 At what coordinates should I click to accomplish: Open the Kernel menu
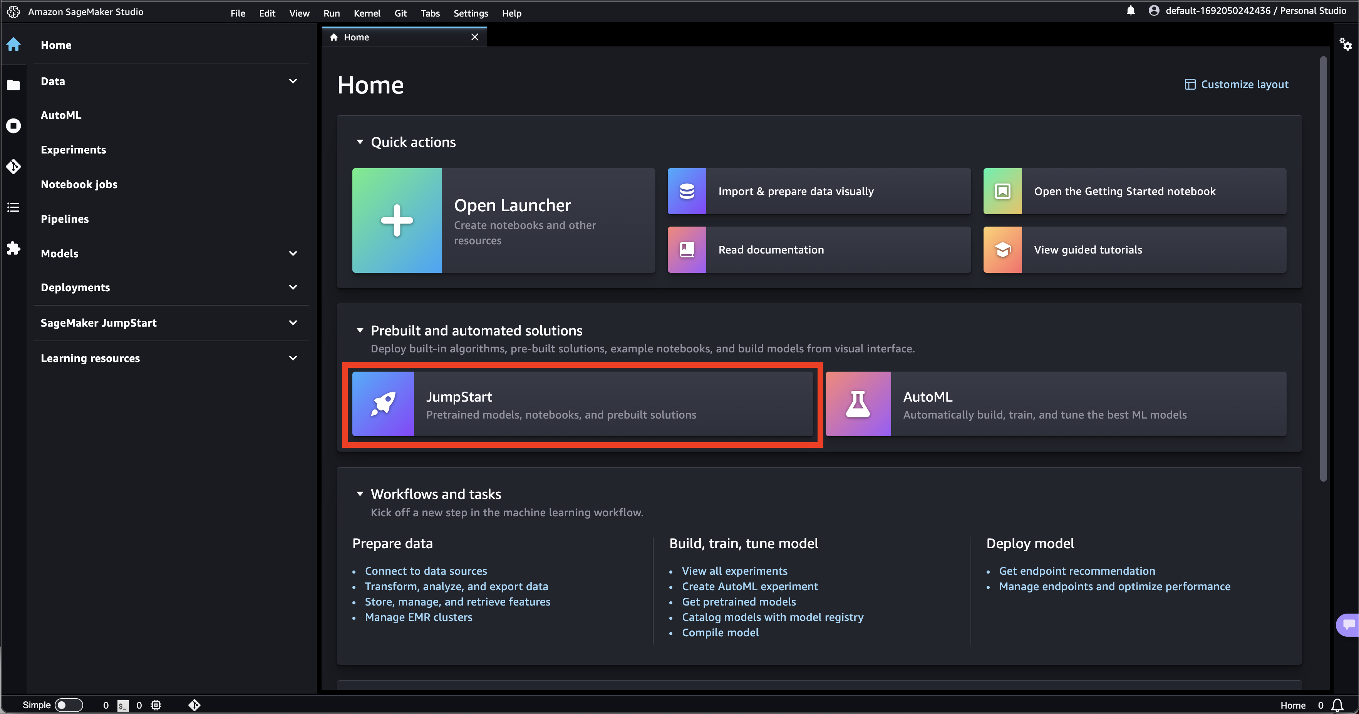coord(367,13)
